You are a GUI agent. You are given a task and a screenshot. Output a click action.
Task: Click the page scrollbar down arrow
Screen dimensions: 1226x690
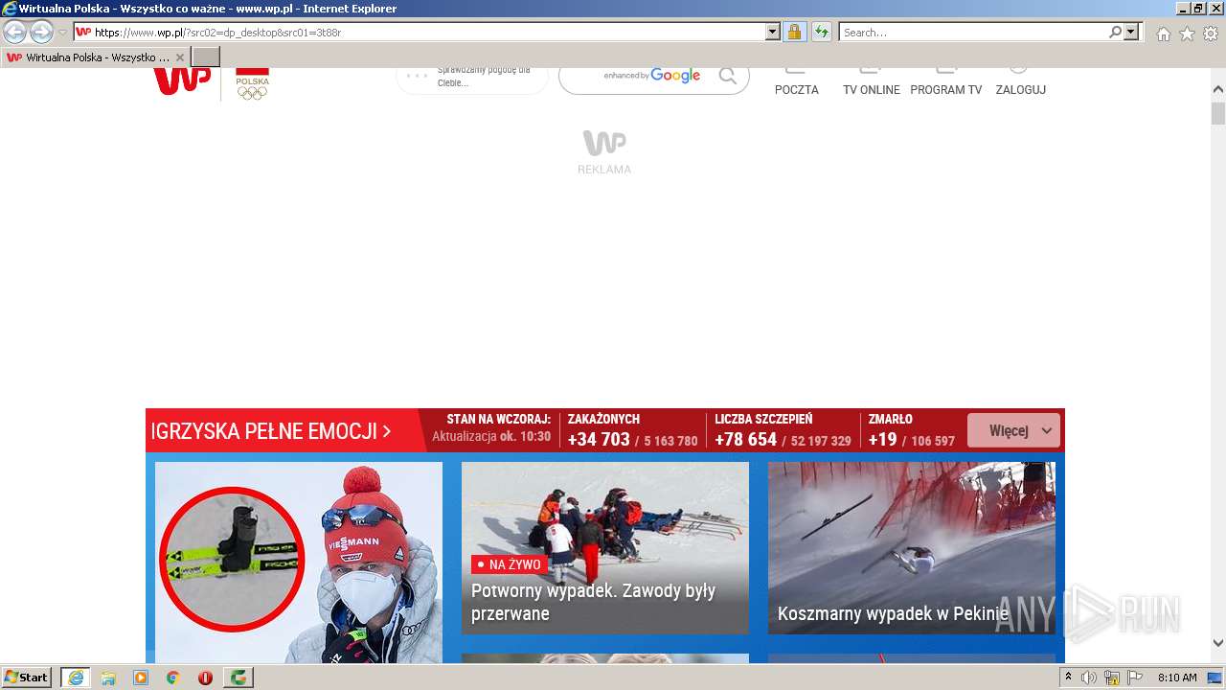[x=1218, y=643]
